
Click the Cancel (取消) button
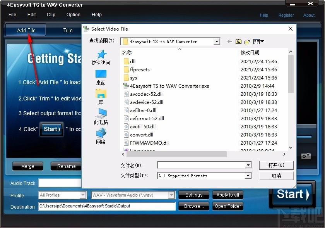point(276,176)
